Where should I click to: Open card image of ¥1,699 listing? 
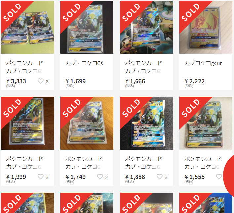click(x=87, y=27)
